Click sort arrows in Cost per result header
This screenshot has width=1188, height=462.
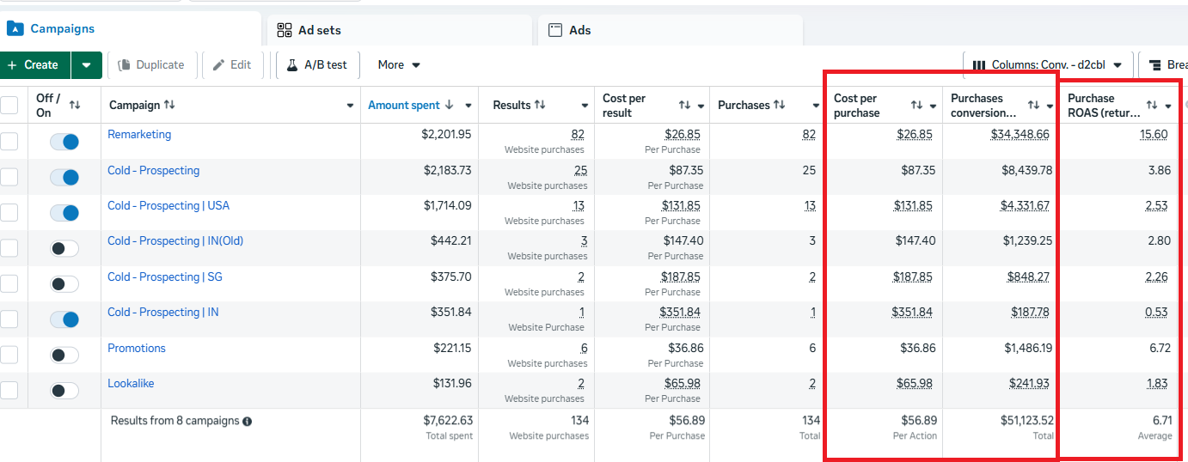(x=684, y=106)
